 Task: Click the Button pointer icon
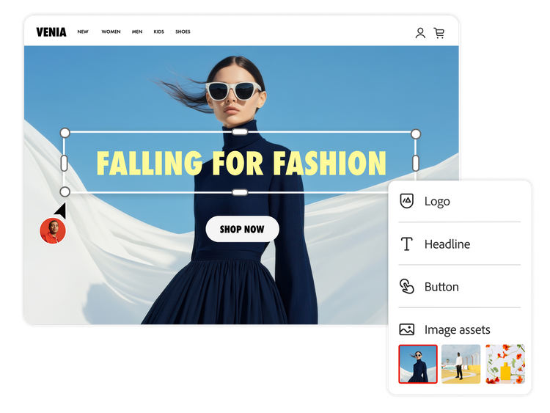[x=406, y=287]
